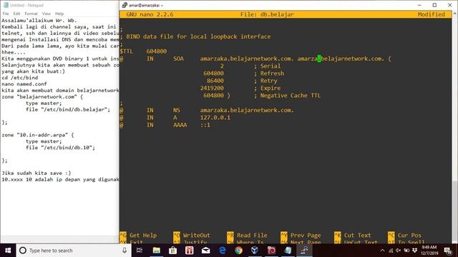Click the 'SOA' record type text

tap(178, 59)
